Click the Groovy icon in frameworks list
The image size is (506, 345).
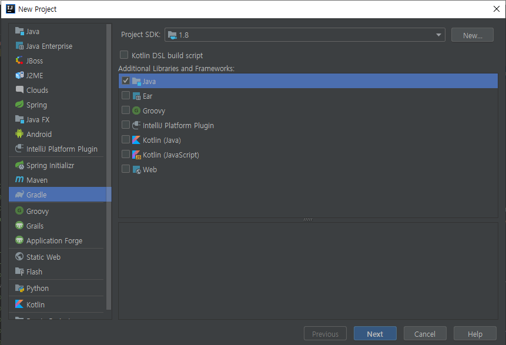tap(136, 110)
